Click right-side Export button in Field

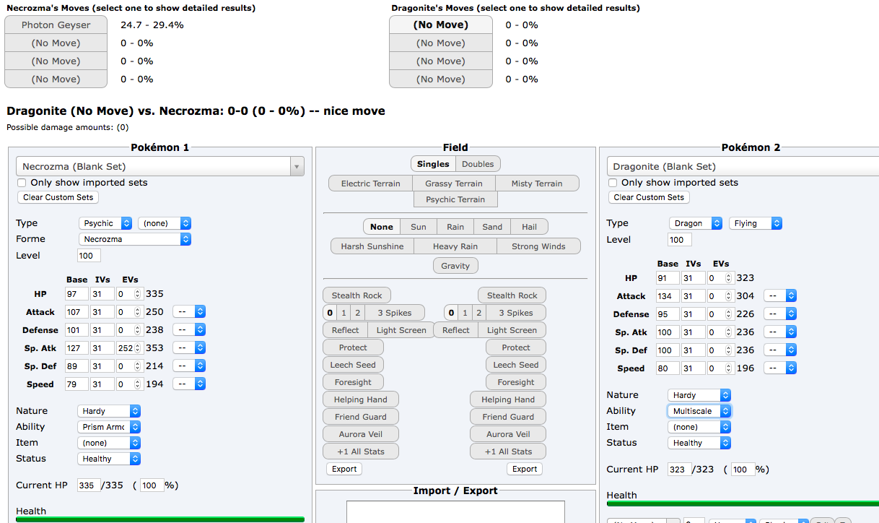(x=525, y=469)
